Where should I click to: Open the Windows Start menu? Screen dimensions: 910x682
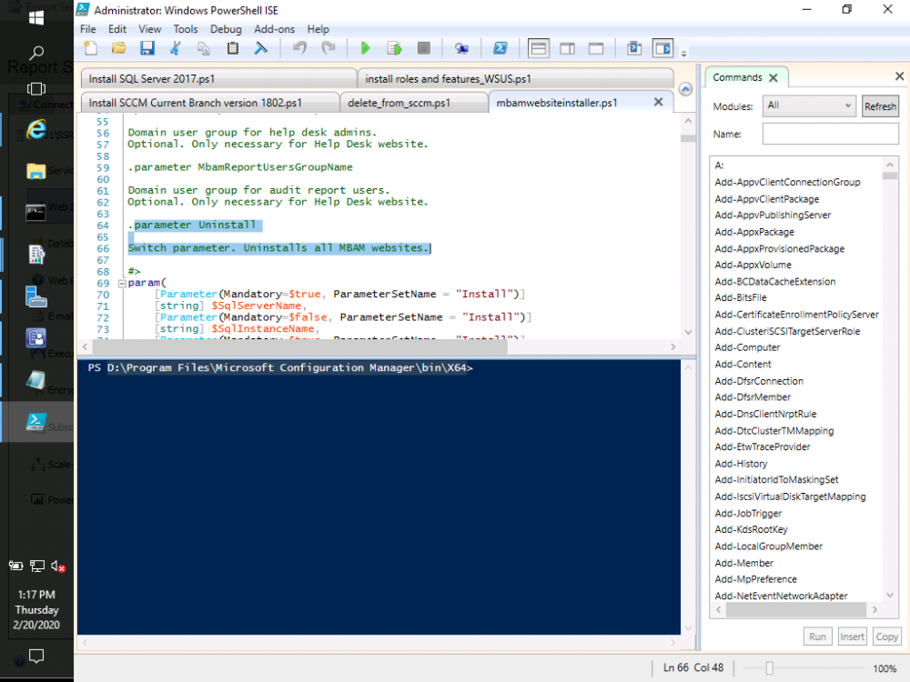[36, 18]
